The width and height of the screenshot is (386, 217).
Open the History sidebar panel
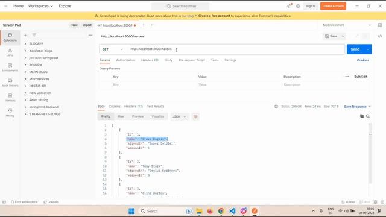10,113
